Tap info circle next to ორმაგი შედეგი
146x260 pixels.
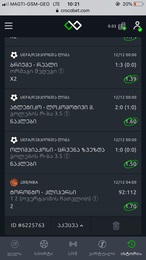61,71
